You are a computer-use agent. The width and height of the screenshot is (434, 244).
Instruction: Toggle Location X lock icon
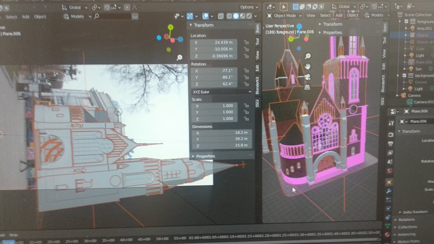246,42
